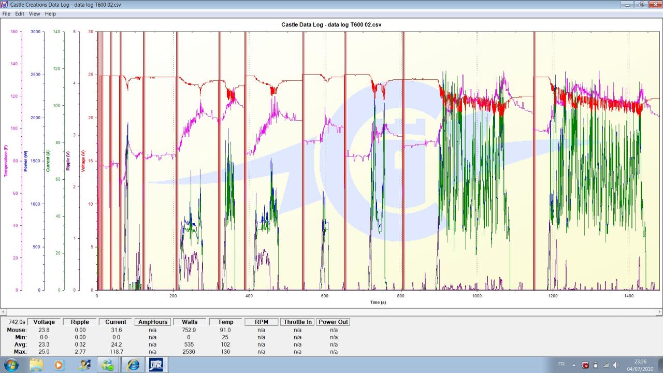Image resolution: width=663 pixels, height=373 pixels.
Task: Click the 'Avg:' row label
Action: [20, 344]
